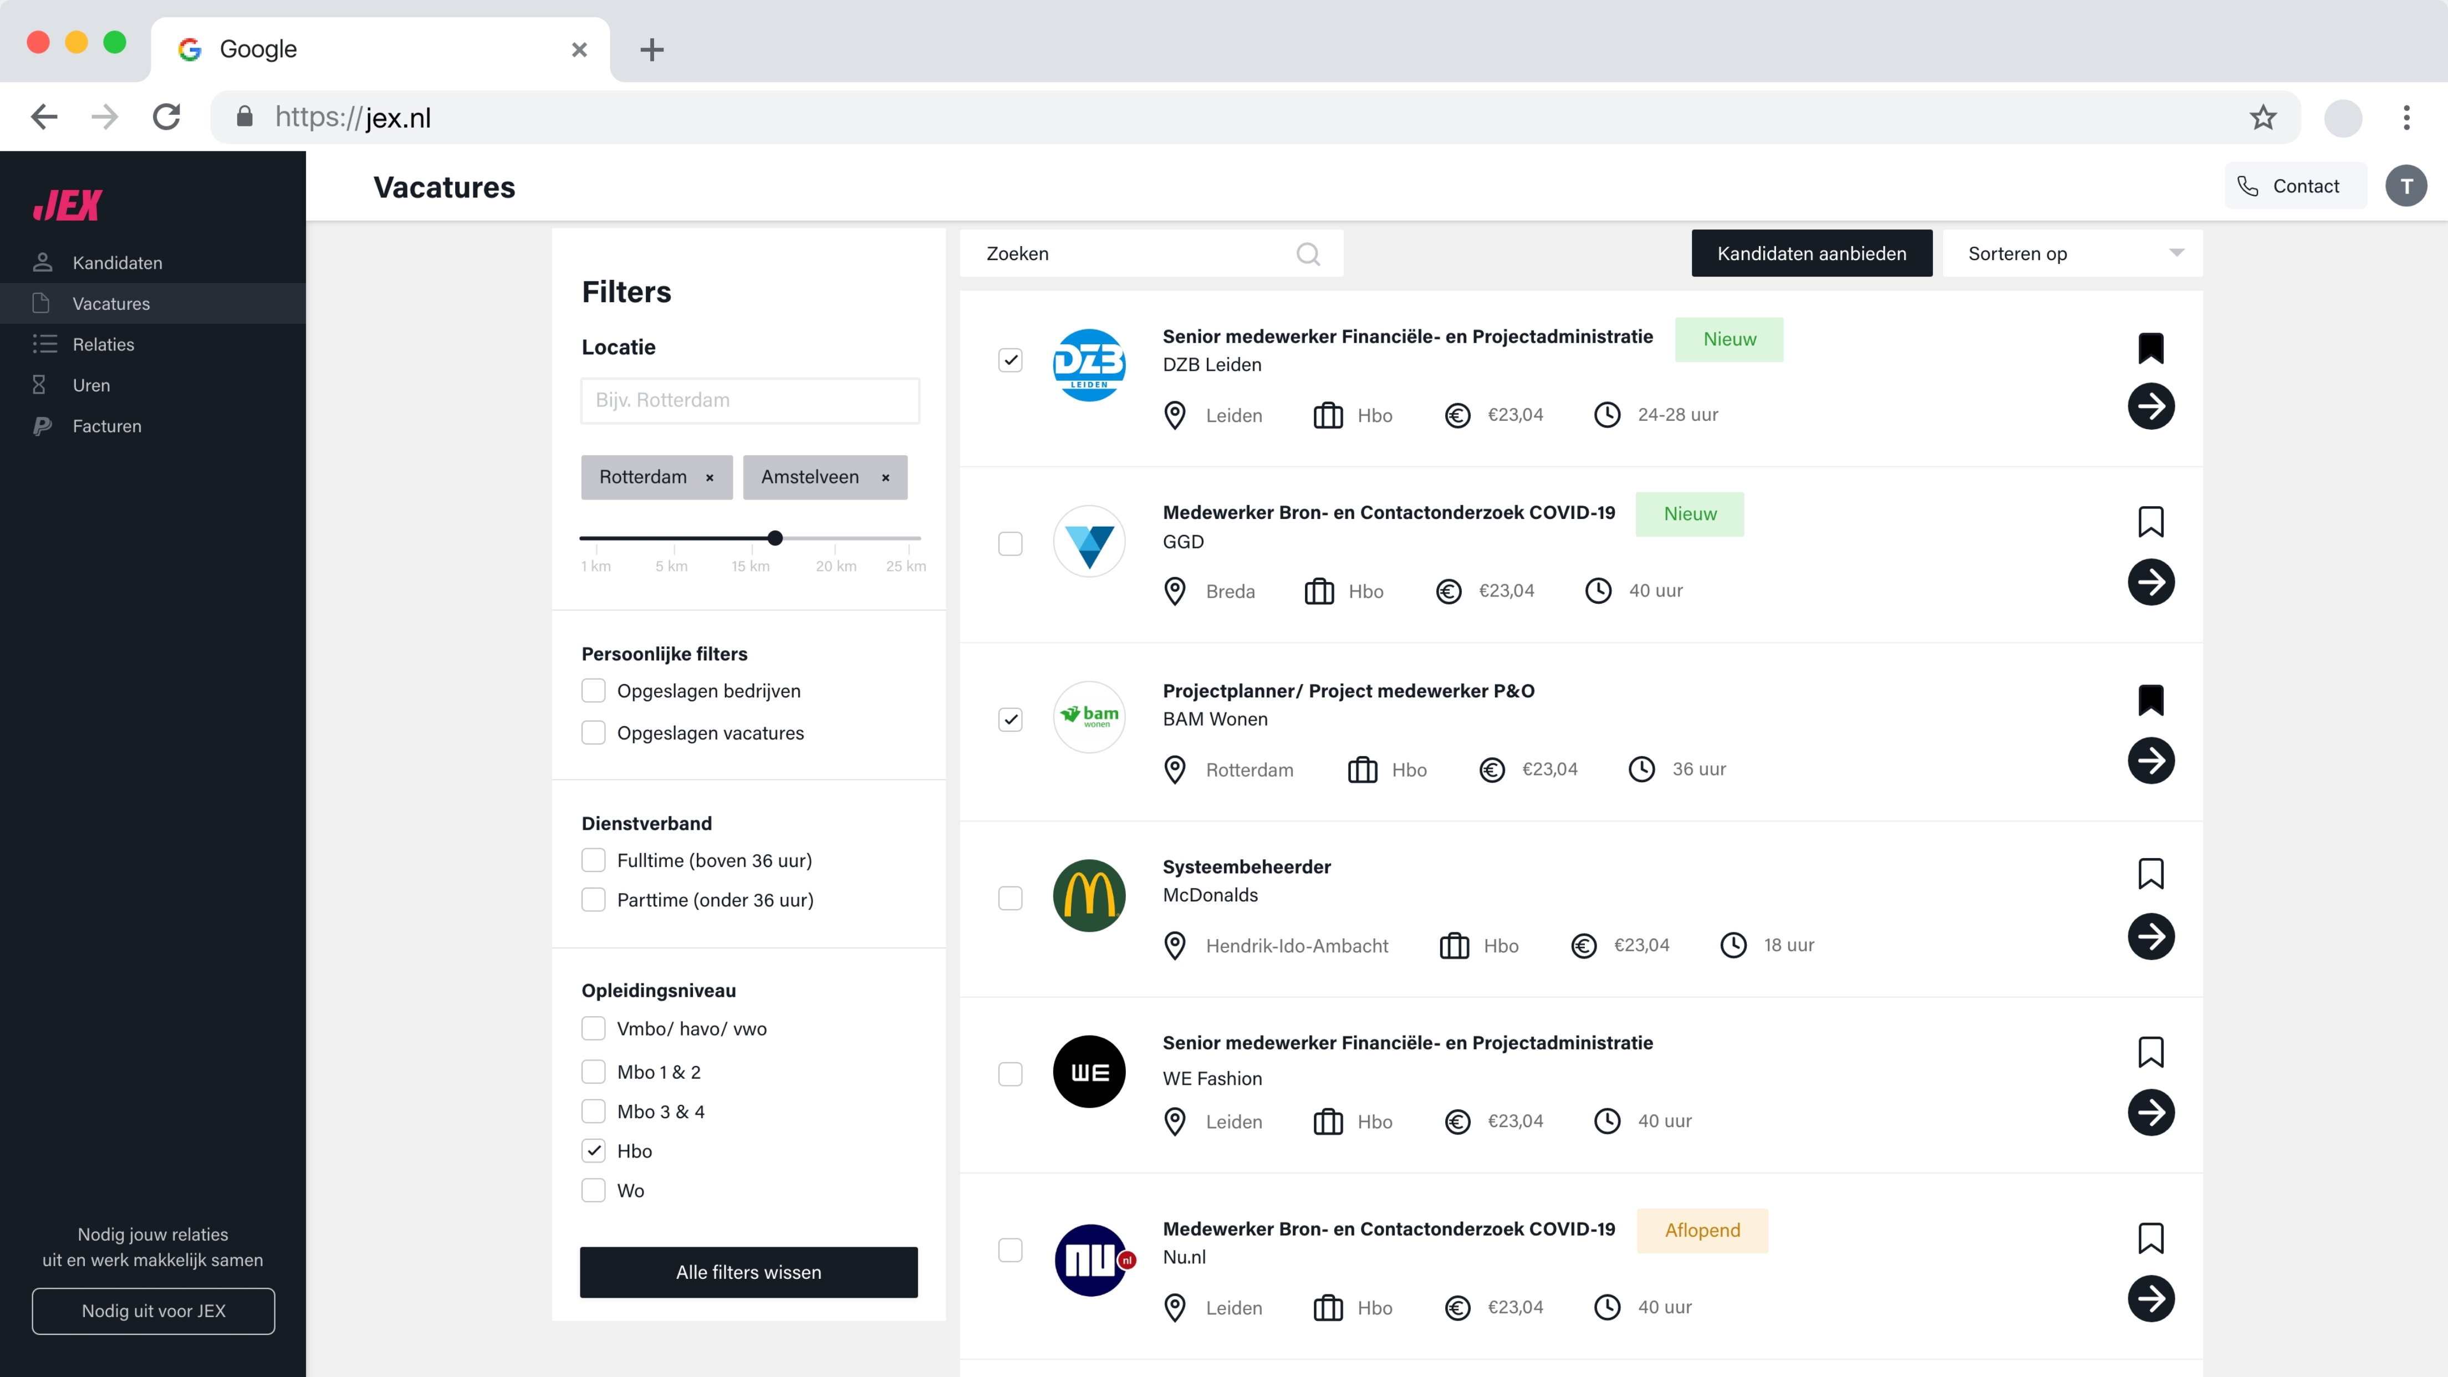Screen dimensions: 2448x1377
Task: Open the Sorteren op dropdown
Action: (2072, 253)
